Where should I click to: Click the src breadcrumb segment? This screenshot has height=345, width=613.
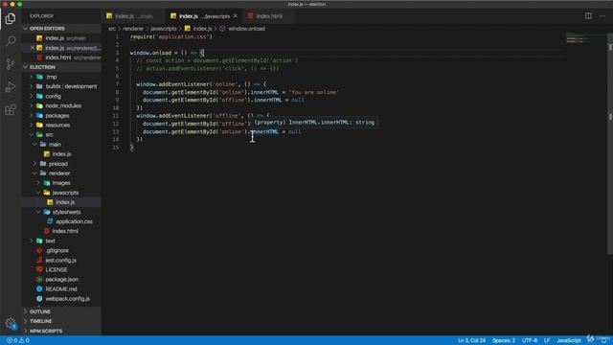(112, 29)
